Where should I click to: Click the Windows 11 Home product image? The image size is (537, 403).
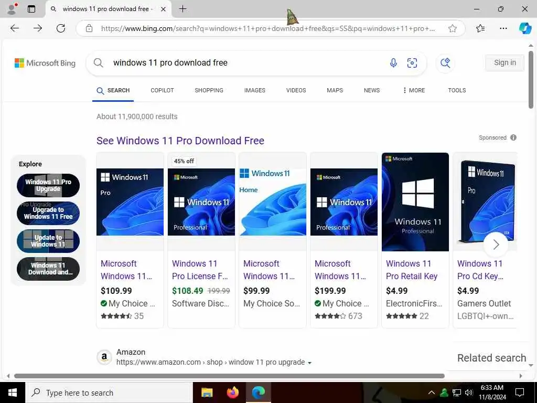coord(273,202)
